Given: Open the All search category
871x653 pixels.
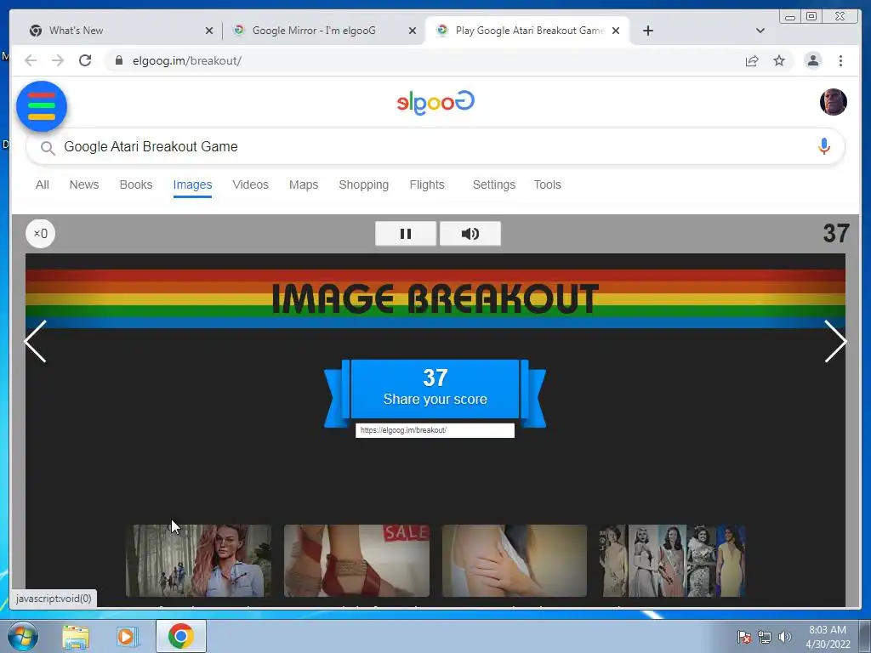Looking at the screenshot, I should (x=43, y=185).
